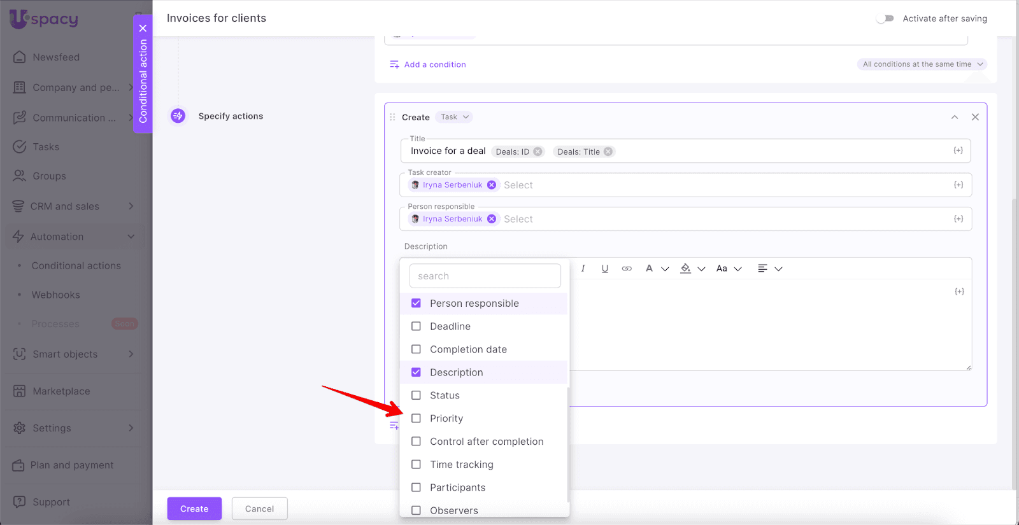Viewport: 1019px width, 525px height.
Task: Remove the Deals: ID tag from title
Action: tap(538, 151)
